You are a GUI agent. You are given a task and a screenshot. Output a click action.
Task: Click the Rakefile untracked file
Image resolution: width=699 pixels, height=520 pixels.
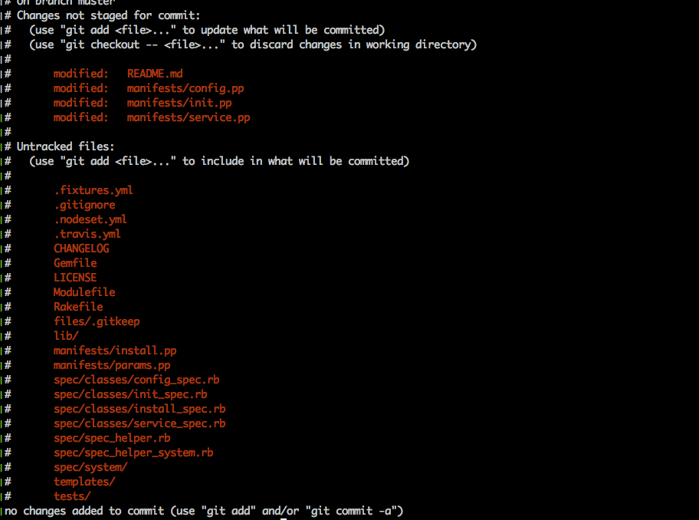tap(78, 307)
